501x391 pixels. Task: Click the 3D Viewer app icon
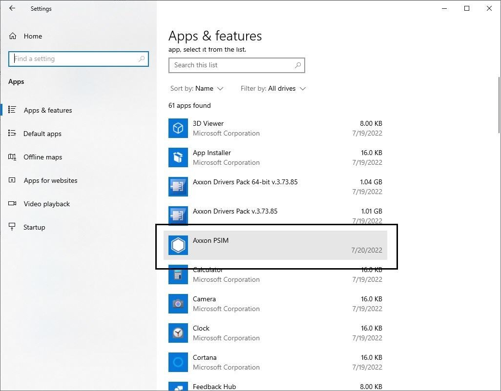point(178,128)
